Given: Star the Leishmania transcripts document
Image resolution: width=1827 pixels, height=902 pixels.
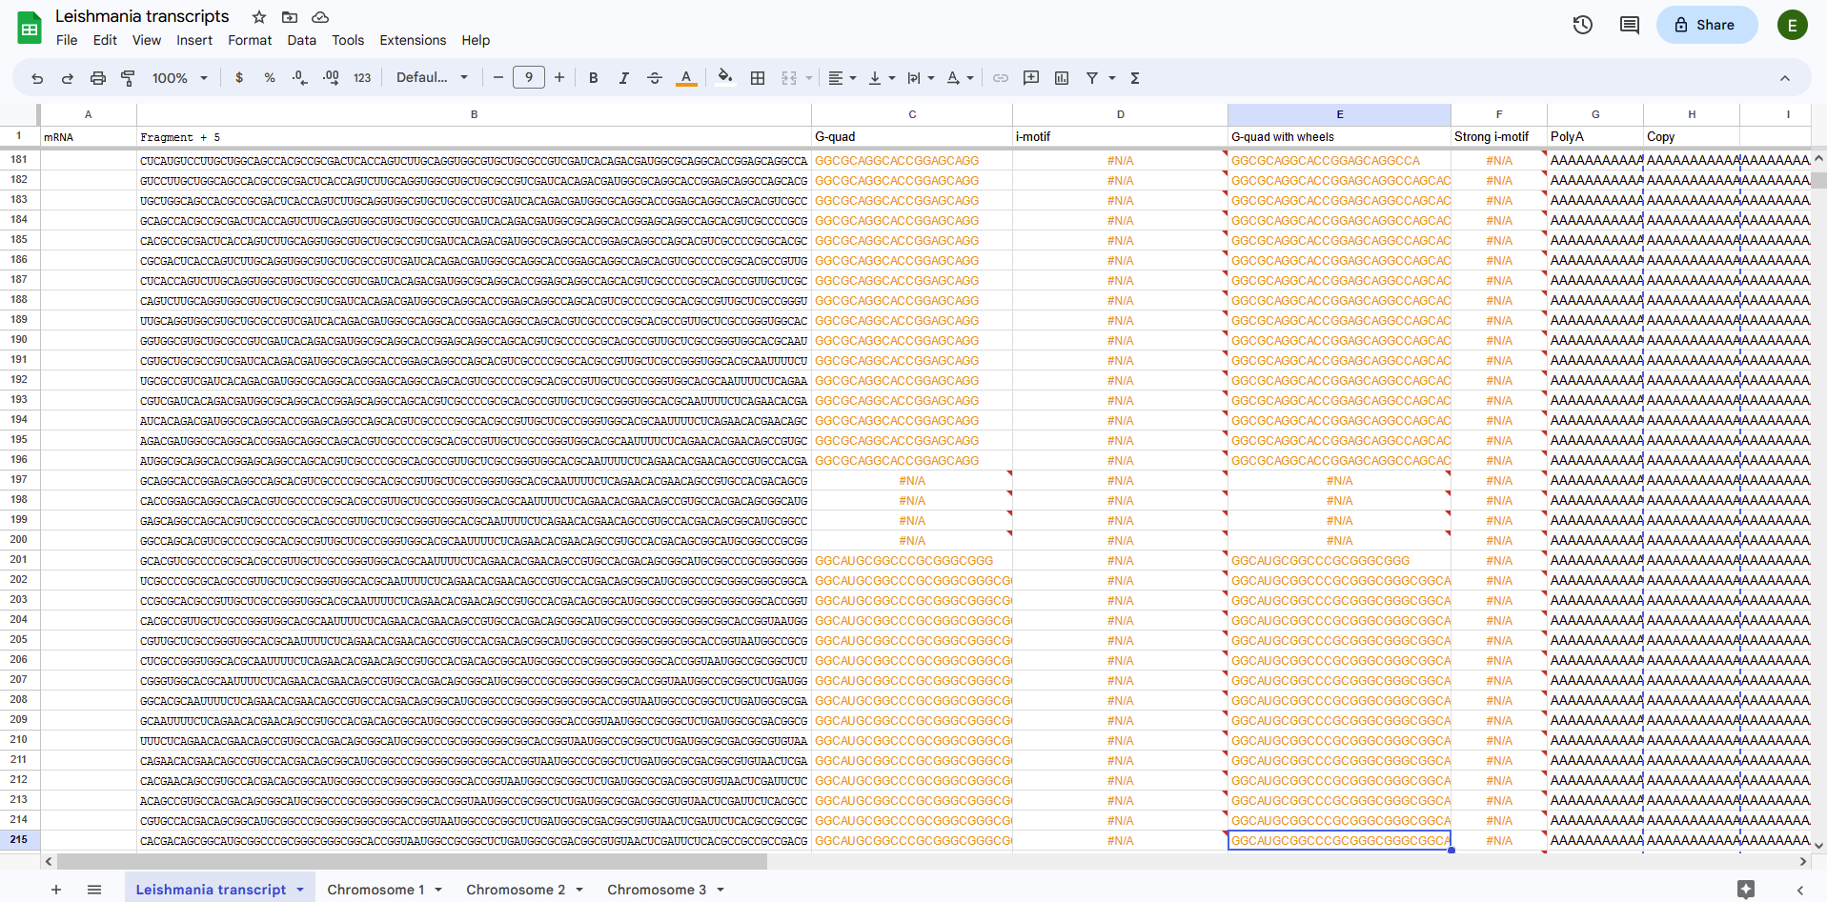Looking at the screenshot, I should [259, 17].
